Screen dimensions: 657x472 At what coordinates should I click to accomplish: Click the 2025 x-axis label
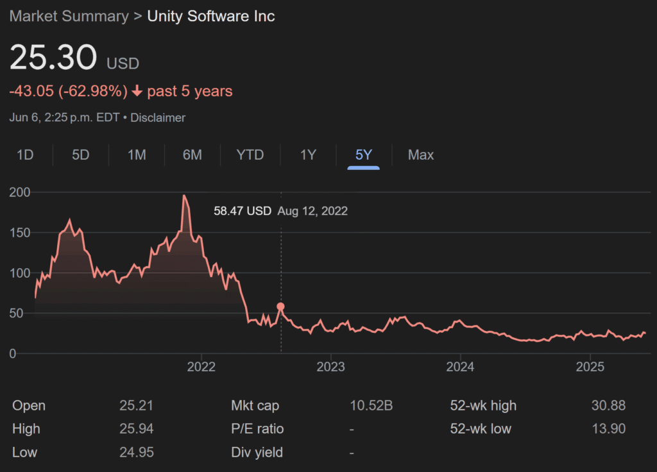[590, 367]
